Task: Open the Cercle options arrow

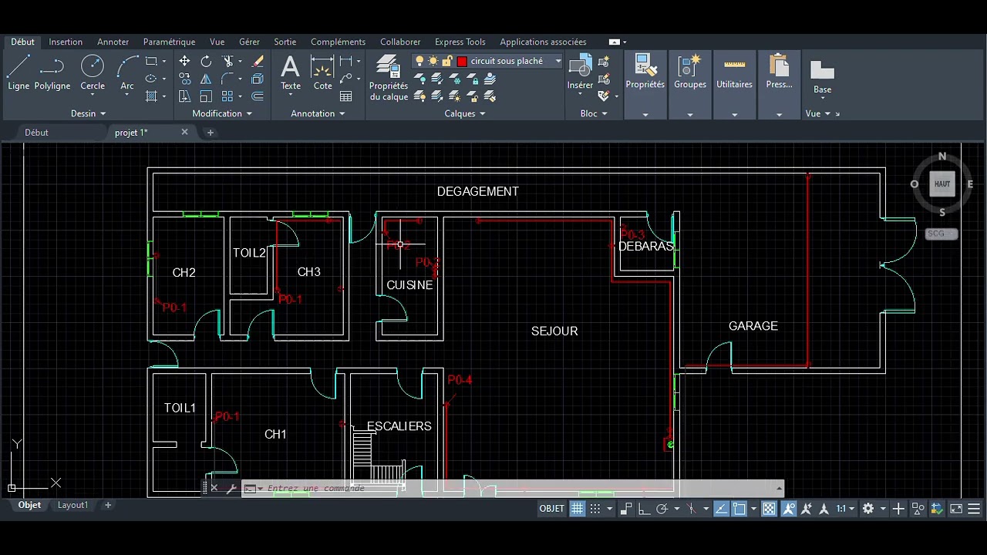Action: click(93, 96)
